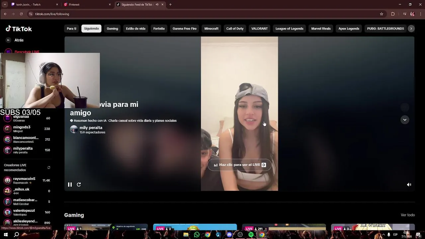
Task: Reload the page in browser
Action: pos(21,14)
